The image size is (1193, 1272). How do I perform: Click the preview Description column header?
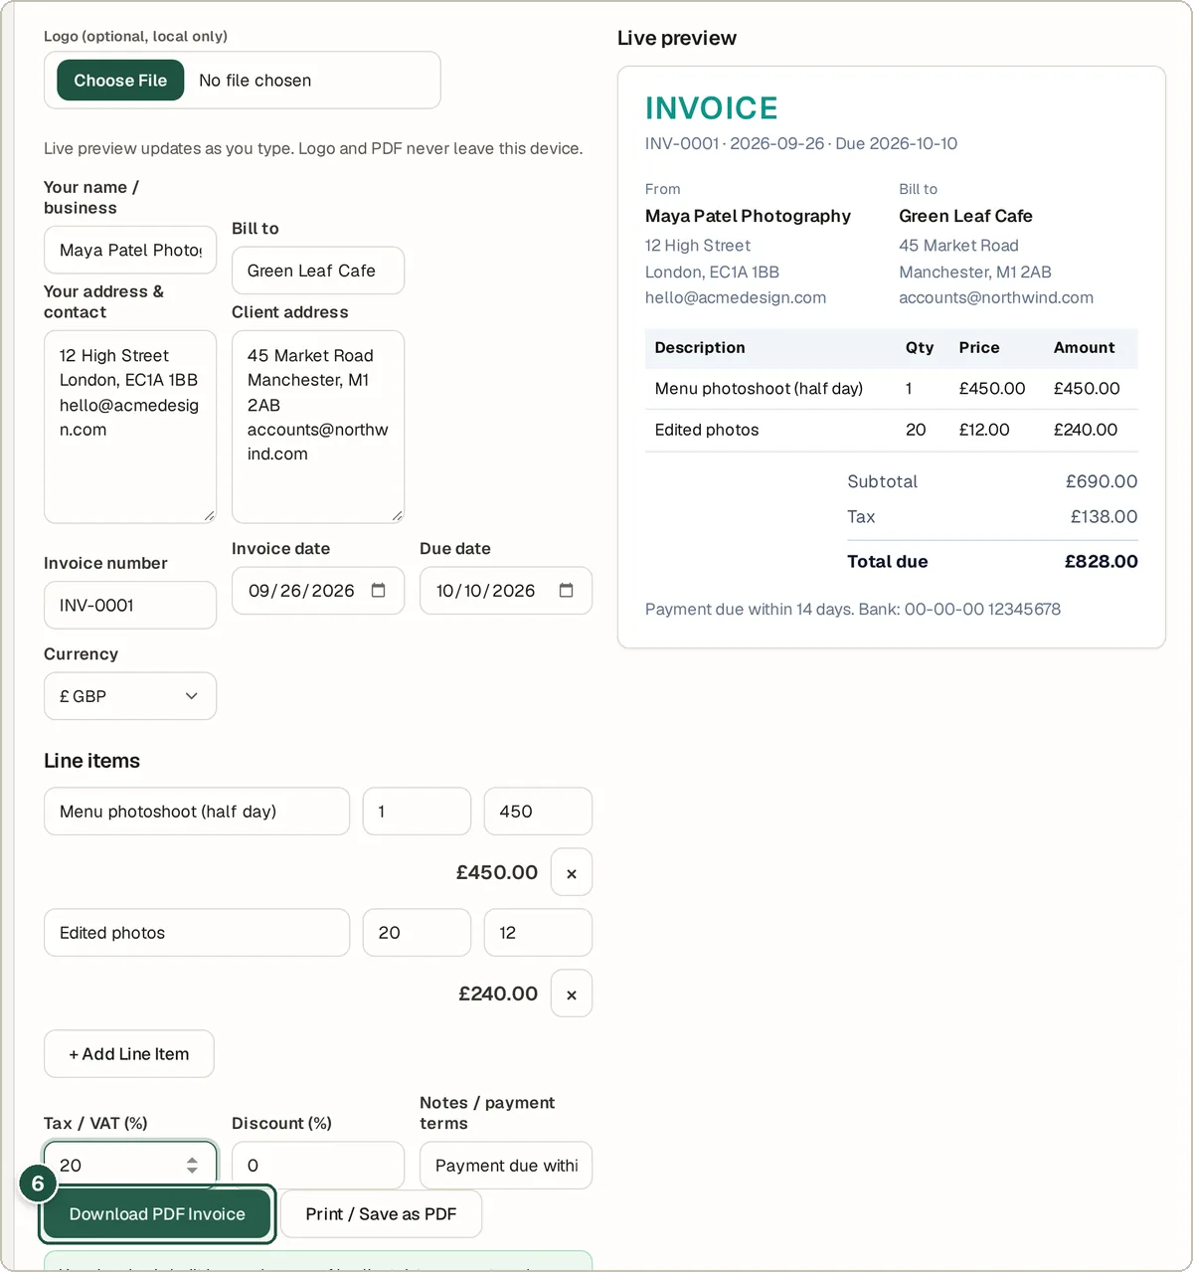coord(700,347)
